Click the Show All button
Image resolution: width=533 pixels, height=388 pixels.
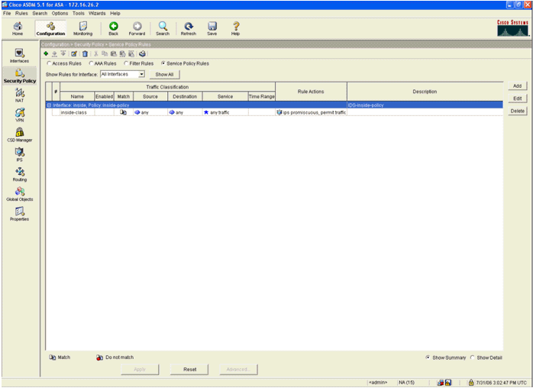tap(164, 75)
